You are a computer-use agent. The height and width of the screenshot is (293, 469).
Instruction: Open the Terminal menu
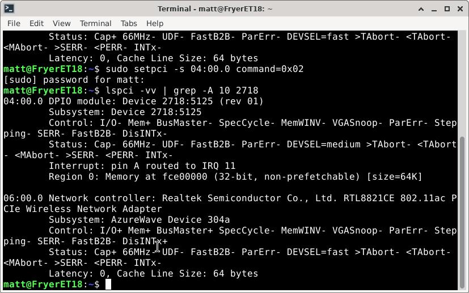pyautogui.click(x=95, y=23)
